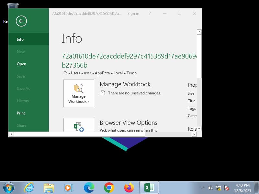Click the volume speaker tray icon
Image resolution: width=259 pixels, height=194 pixels.
click(210, 188)
